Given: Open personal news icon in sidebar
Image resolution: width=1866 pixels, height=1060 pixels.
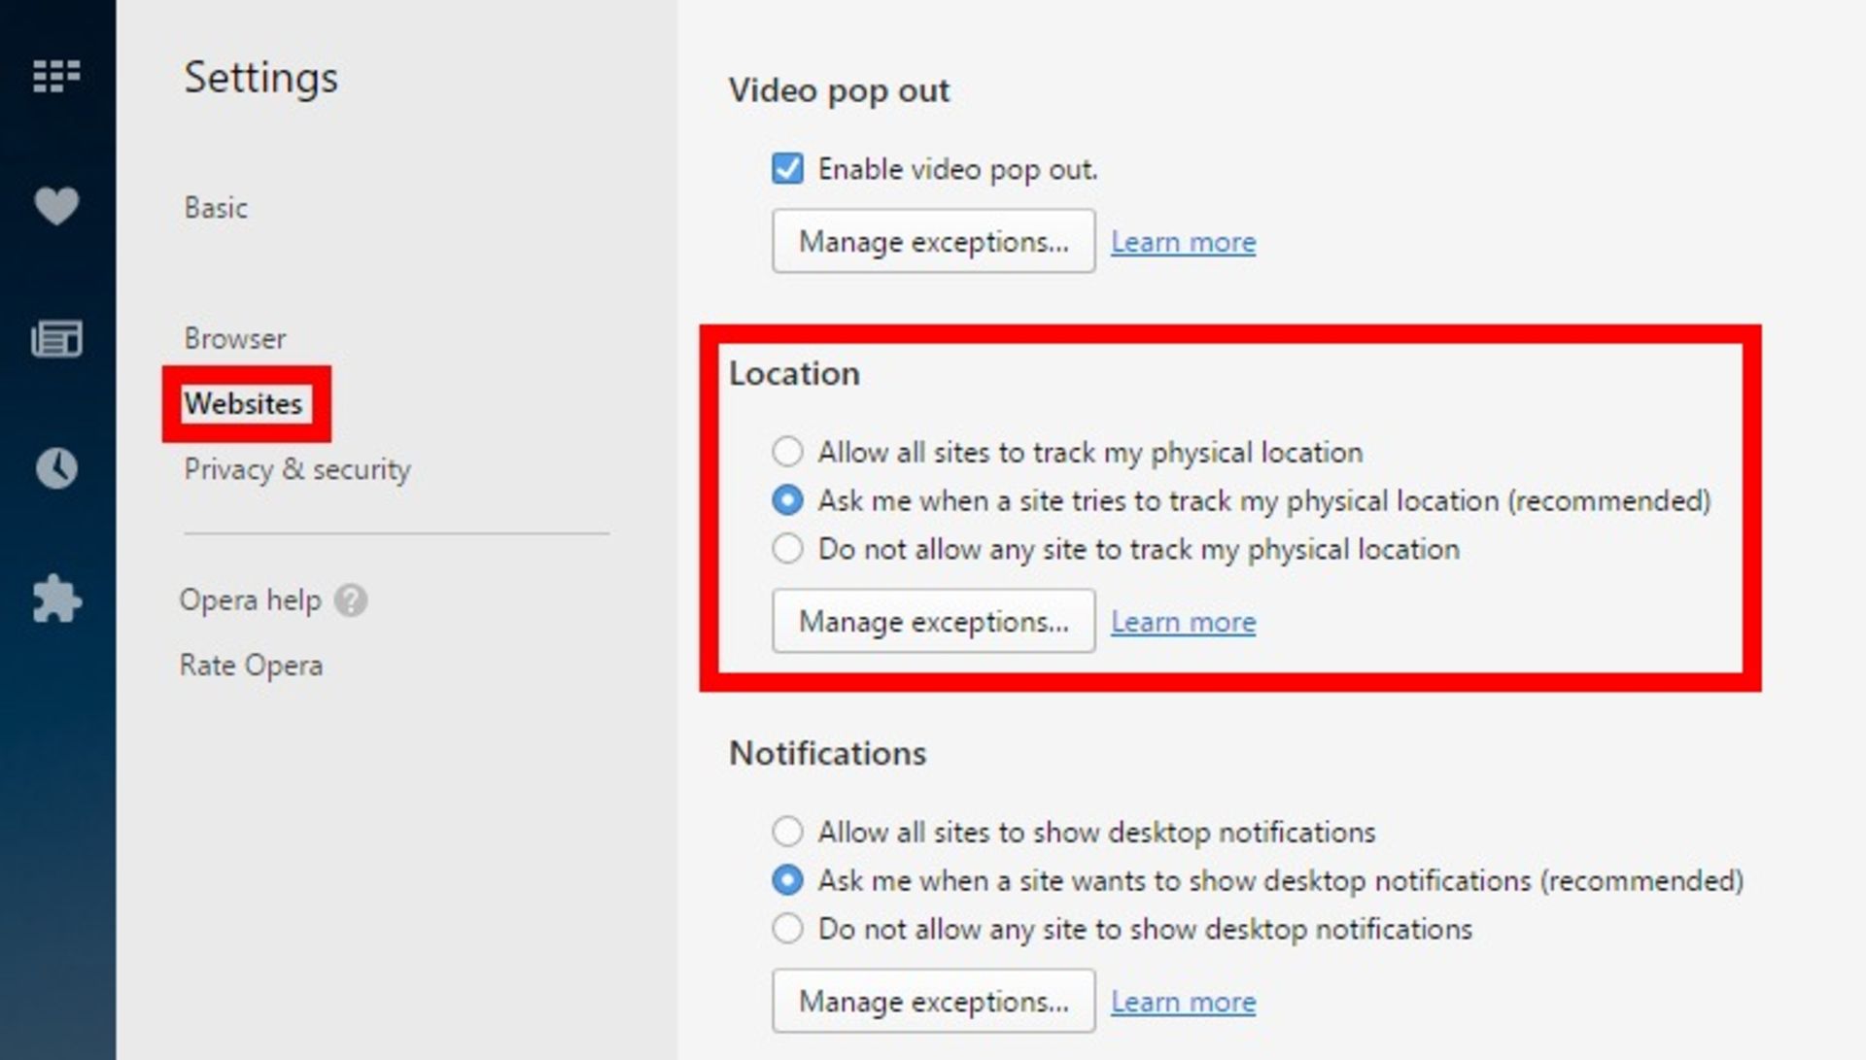Looking at the screenshot, I should (x=56, y=338).
